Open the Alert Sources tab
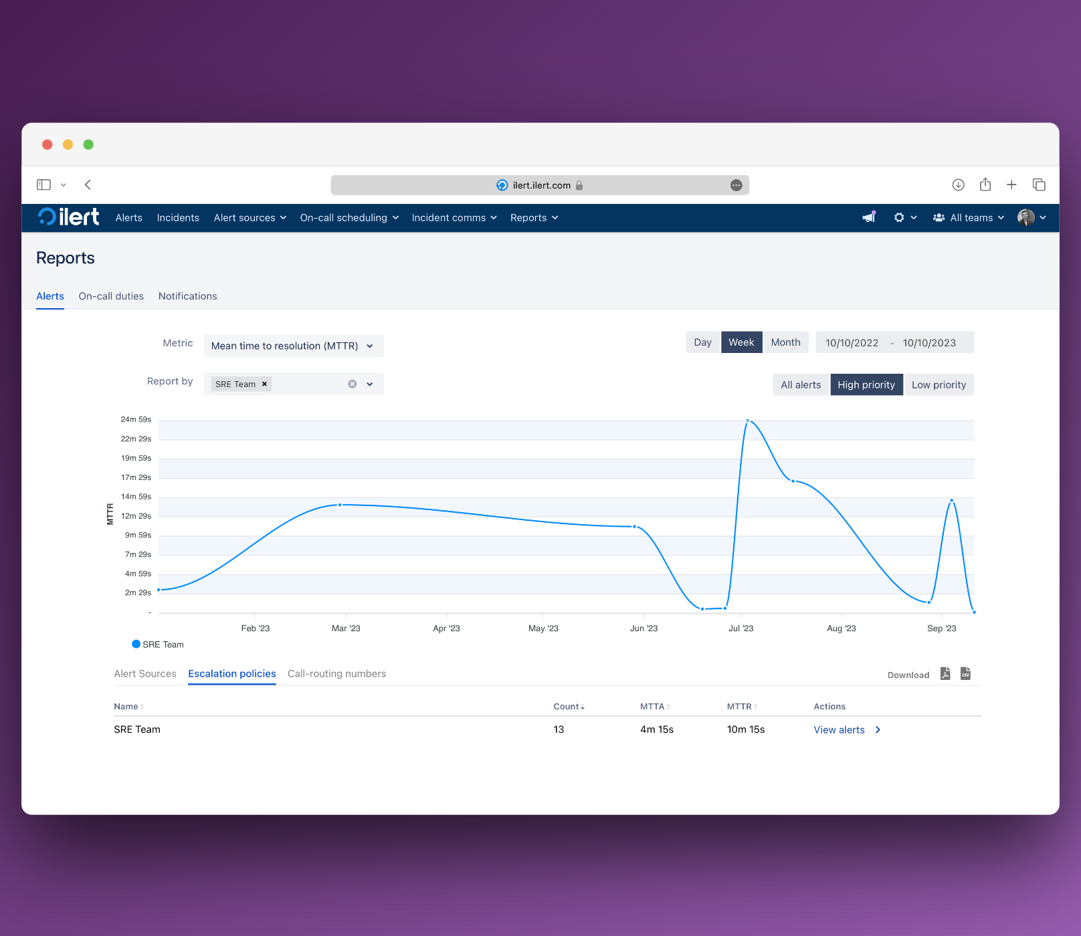The image size is (1081, 936). (x=145, y=673)
